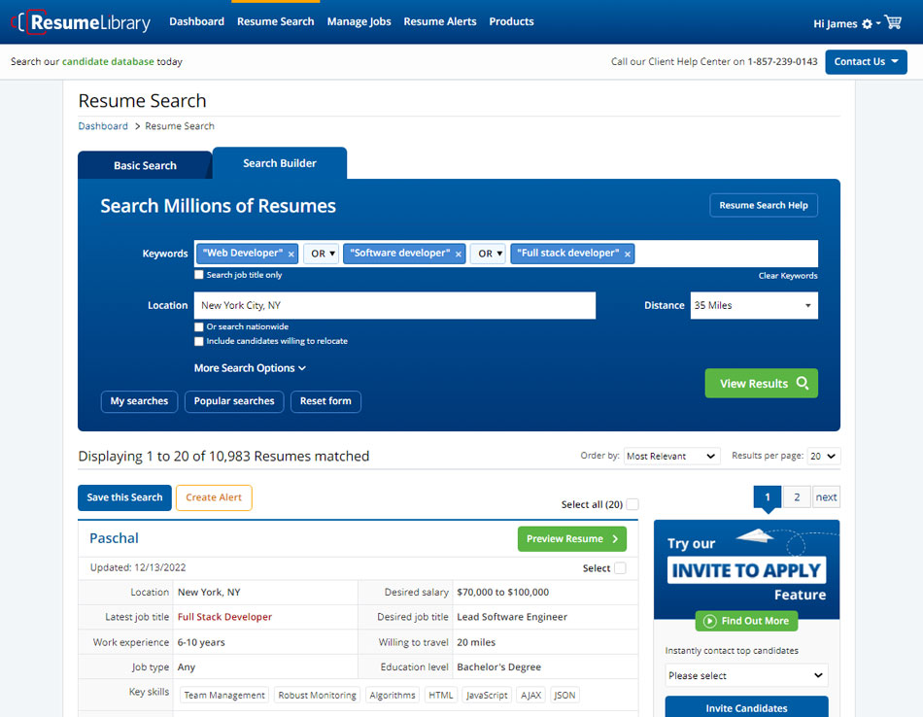Remove the "Web Developer" keyword tag

[291, 255]
